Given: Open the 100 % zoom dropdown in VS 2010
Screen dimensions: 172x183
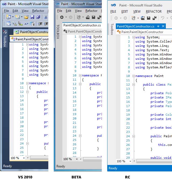Looking at the screenshot, I should coord(24,158).
